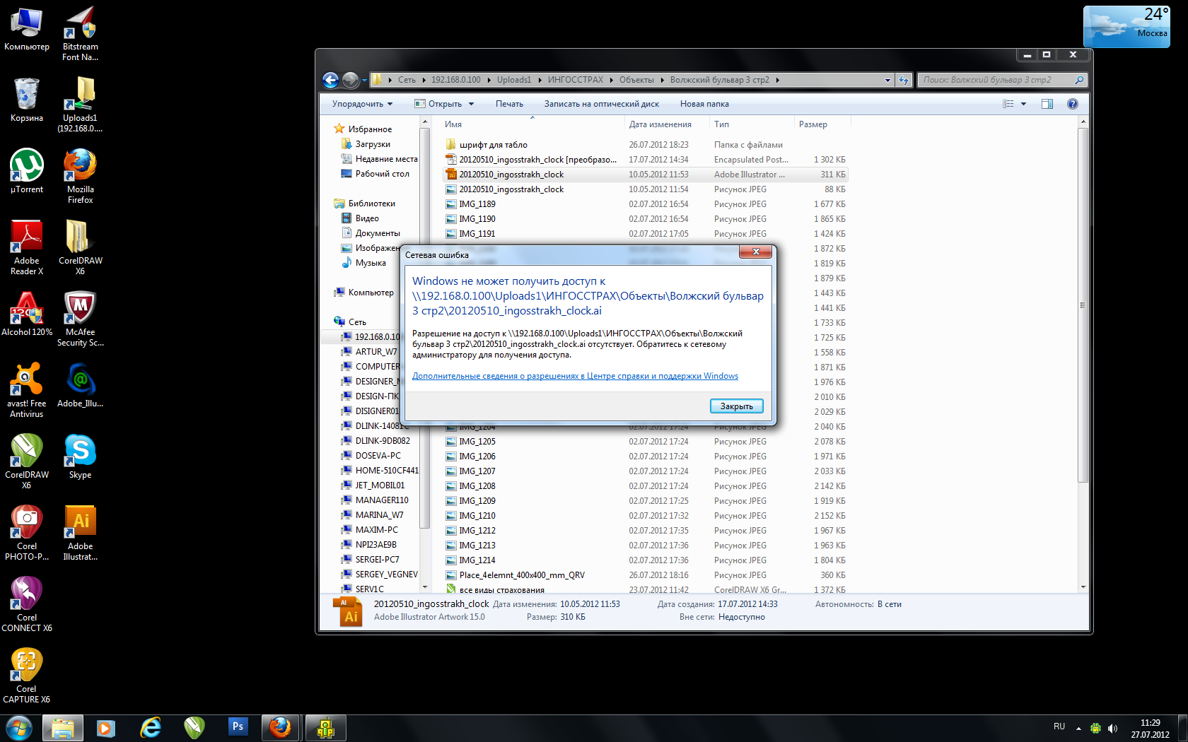Click Закрыть button in error dialog
This screenshot has width=1188, height=742.
(736, 406)
